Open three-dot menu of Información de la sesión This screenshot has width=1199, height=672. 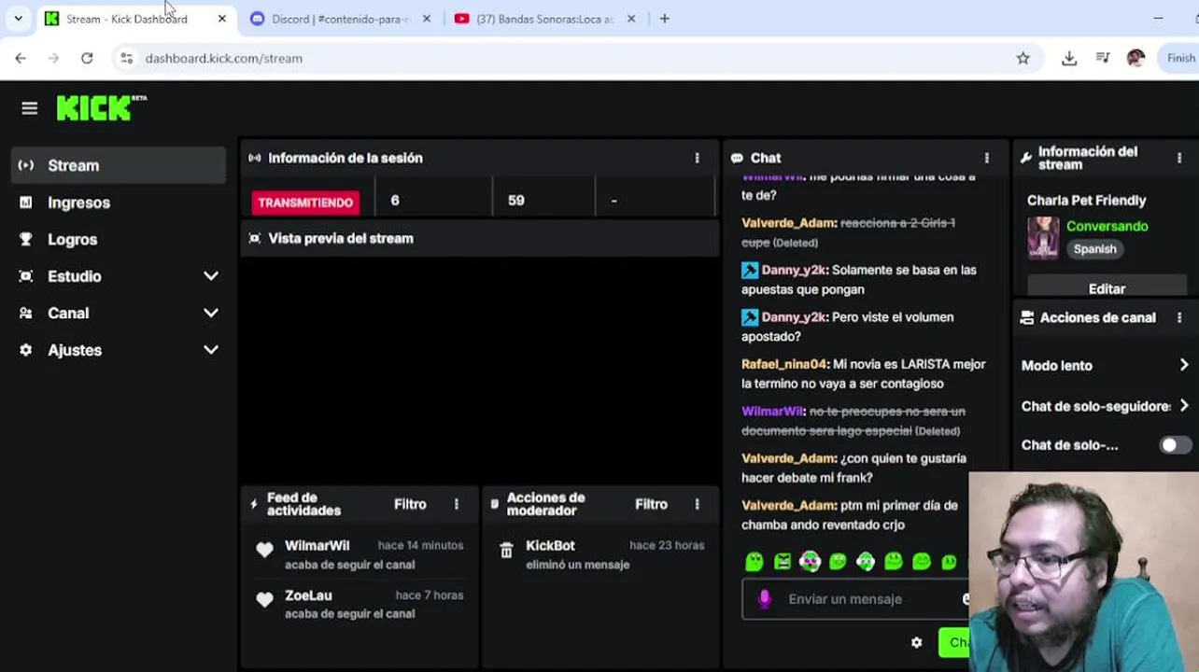[697, 158]
